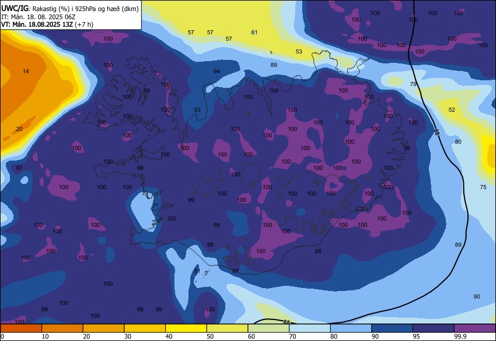Choose the 95–99.9 dark navy legend swatch

point(434,328)
